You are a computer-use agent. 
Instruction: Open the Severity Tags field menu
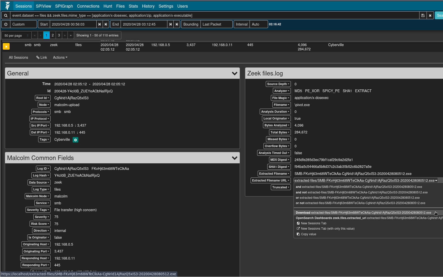(x=38, y=210)
